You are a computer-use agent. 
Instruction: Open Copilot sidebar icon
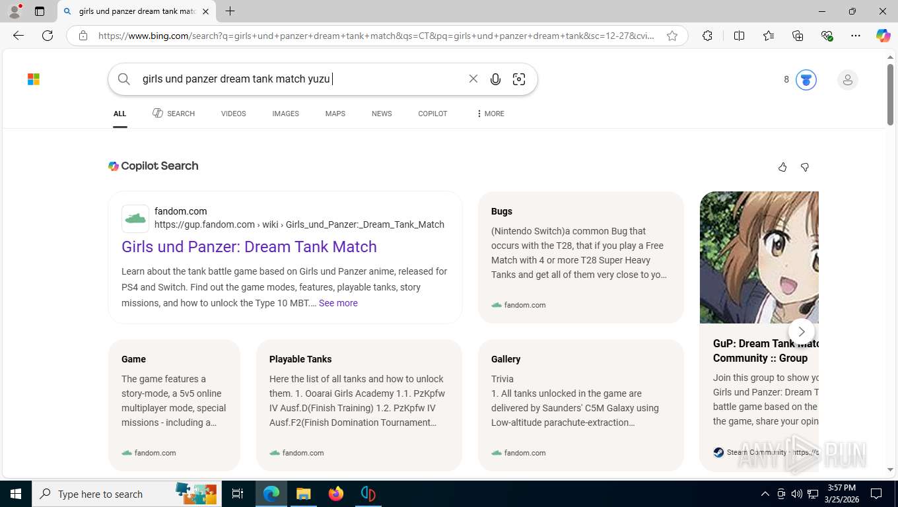click(883, 36)
